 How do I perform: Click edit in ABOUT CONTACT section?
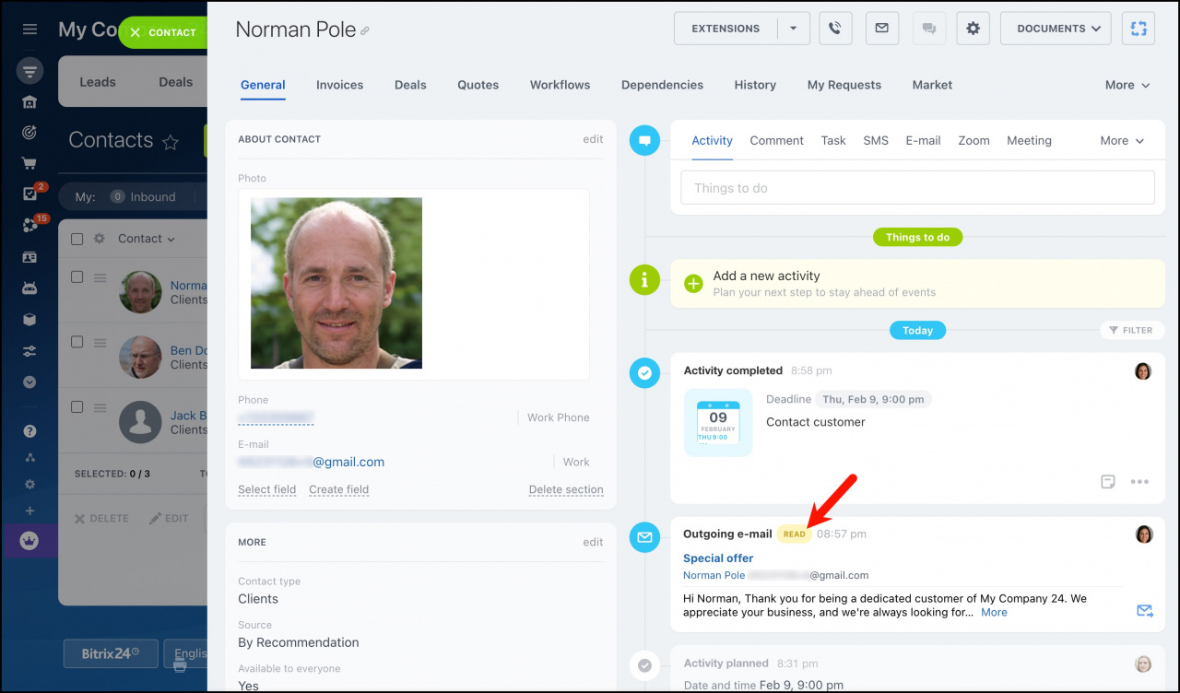[x=593, y=139]
